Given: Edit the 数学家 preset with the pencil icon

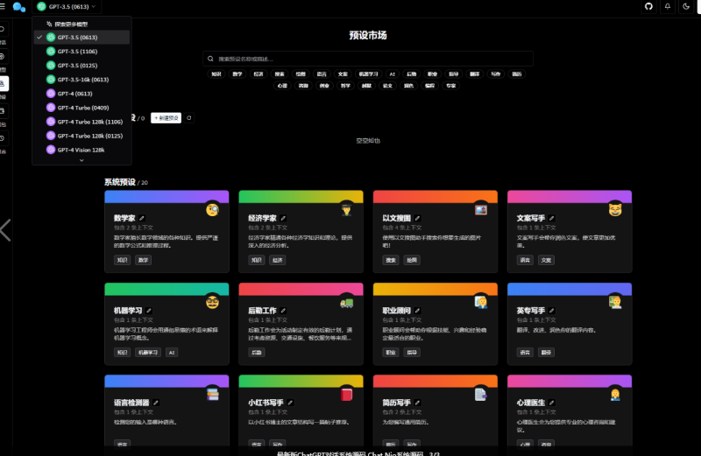Looking at the screenshot, I should (142, 219).
